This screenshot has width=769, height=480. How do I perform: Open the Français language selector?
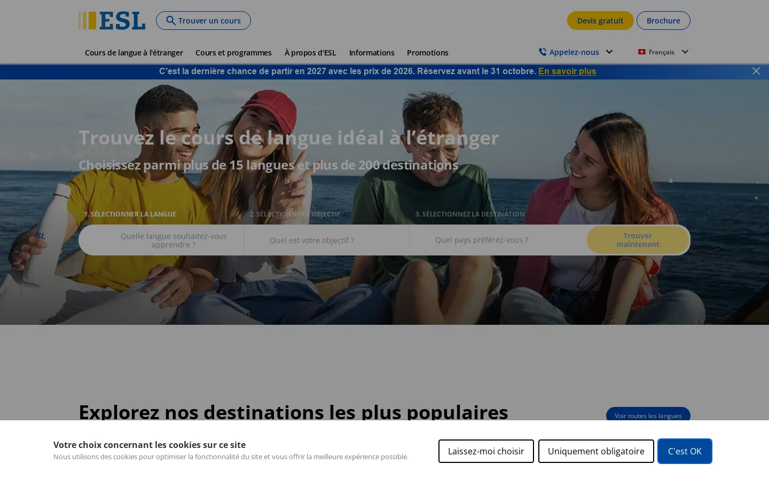(x=663, y=52)
